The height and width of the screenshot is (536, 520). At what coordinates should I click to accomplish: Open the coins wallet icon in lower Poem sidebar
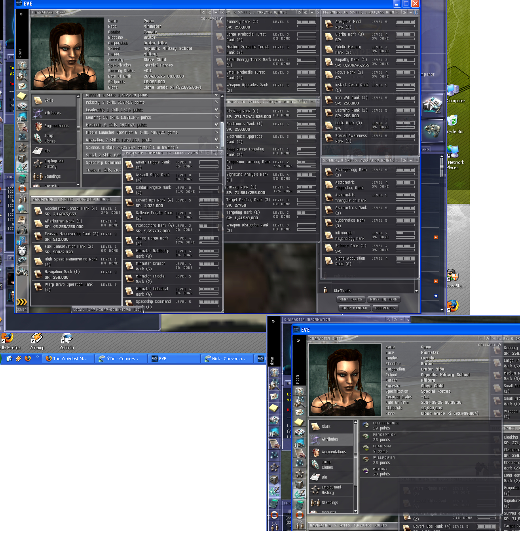[x=300, y=494]
